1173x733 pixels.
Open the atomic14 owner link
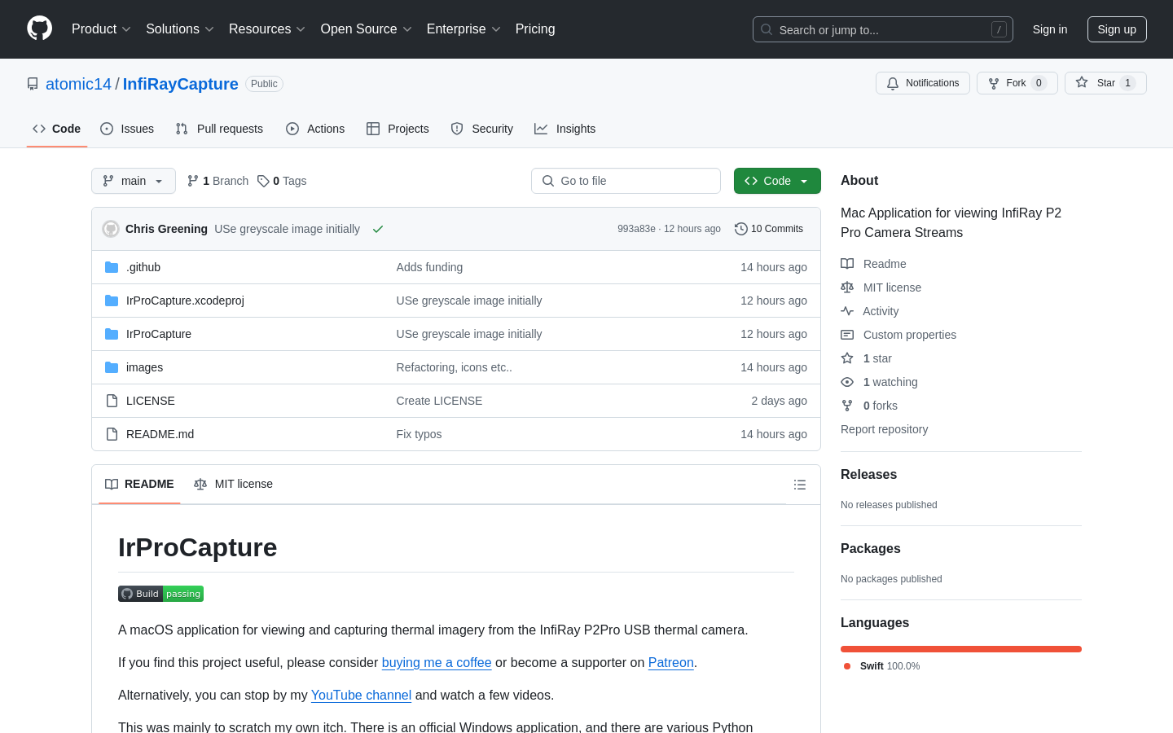[x=78, y=84]
